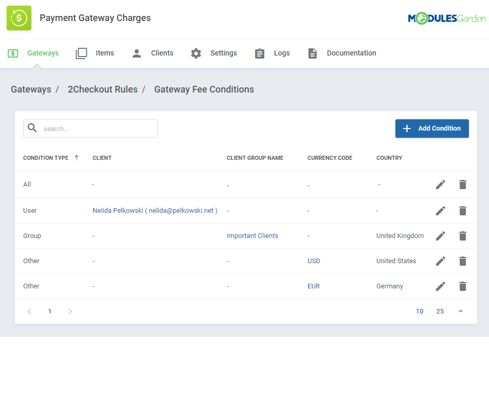Click the 'All' condition type cell
The image size is (489, 404).
tap(27, 185)
